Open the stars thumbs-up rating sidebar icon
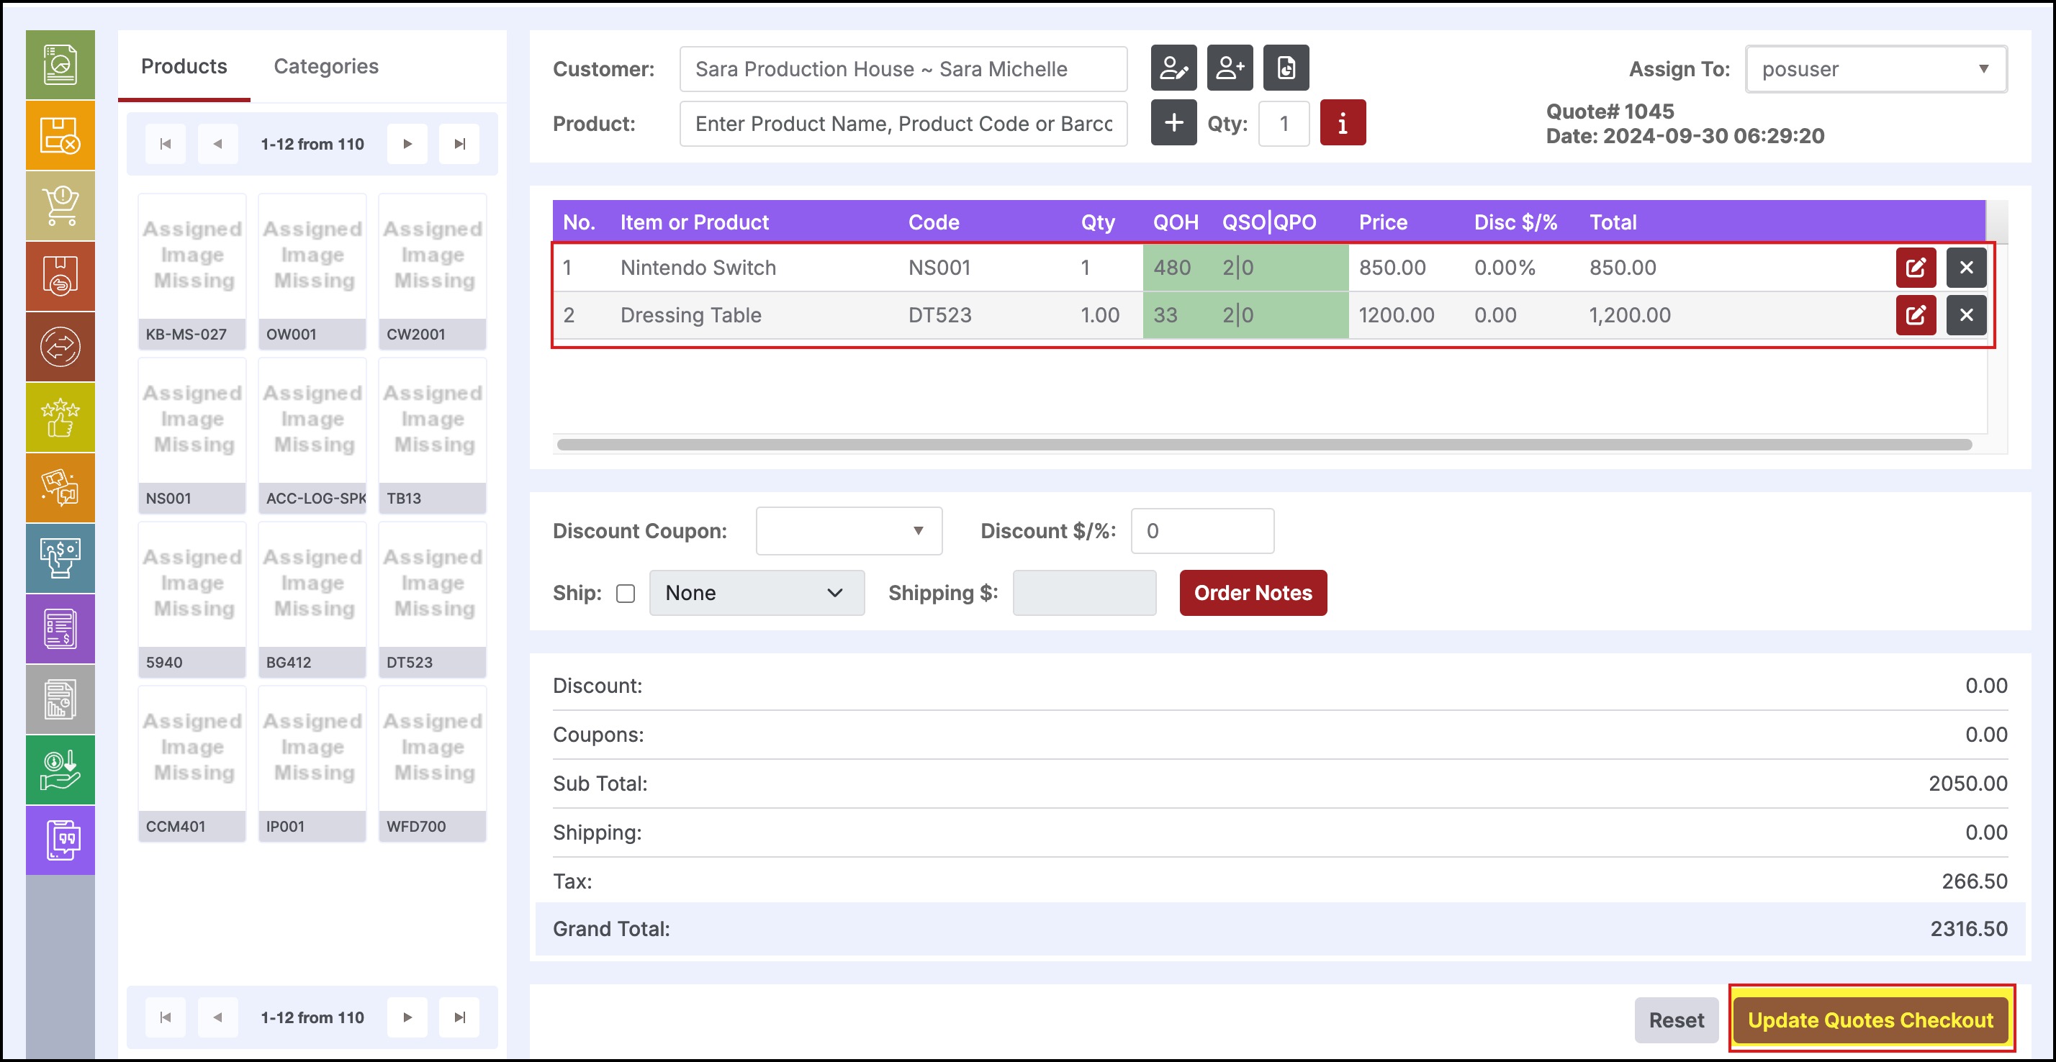This screenshot has height=1062, width=2056. [60, 417]
